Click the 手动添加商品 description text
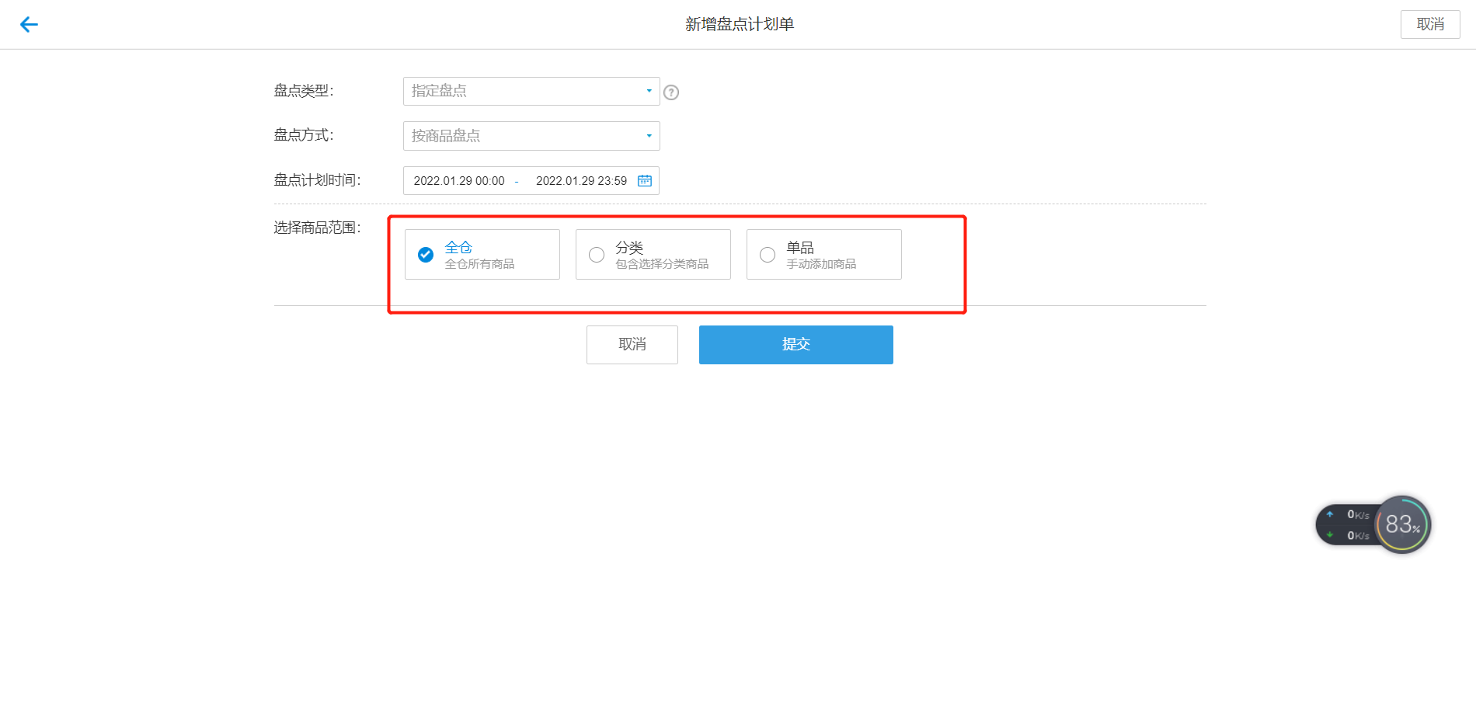Viewport: 1476px width, 703px height. coord(821,264)
